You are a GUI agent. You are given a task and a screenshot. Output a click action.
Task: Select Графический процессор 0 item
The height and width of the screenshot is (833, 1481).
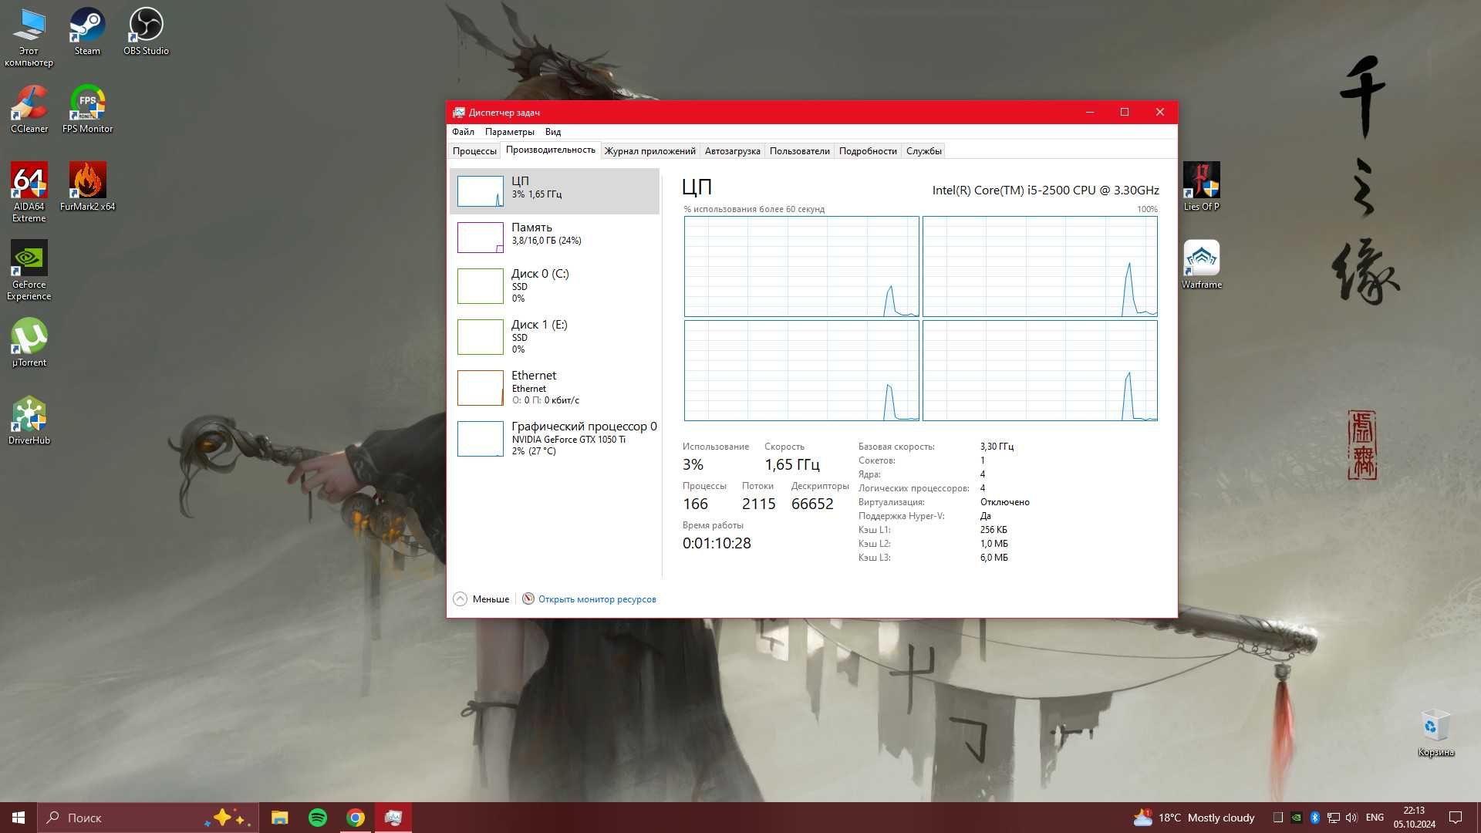coord(555,438)
